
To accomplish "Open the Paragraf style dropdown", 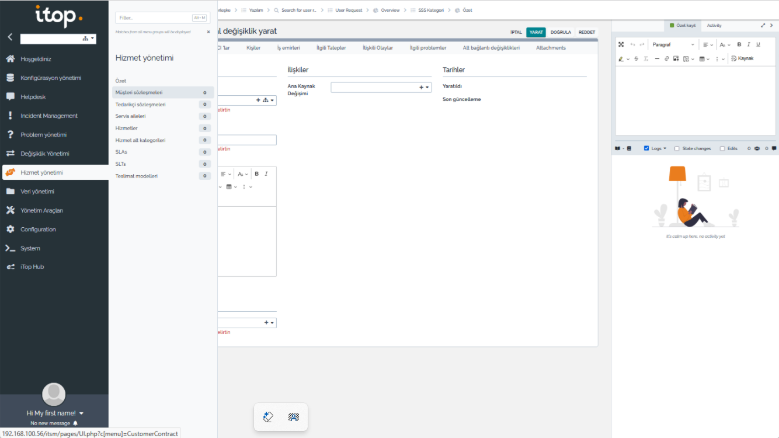I will pyautogui.click(x=673, y=44).
